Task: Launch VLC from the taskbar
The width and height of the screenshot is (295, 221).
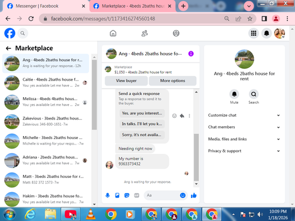Action: click(91, 215)
